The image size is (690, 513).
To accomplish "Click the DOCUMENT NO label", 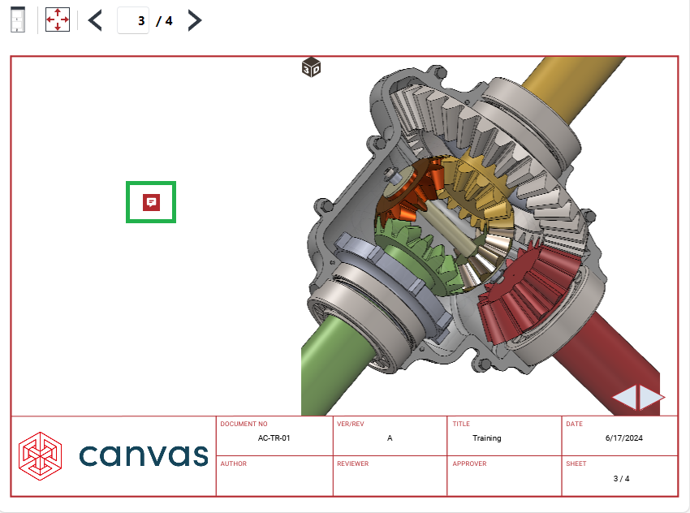I will coord(244,425).
